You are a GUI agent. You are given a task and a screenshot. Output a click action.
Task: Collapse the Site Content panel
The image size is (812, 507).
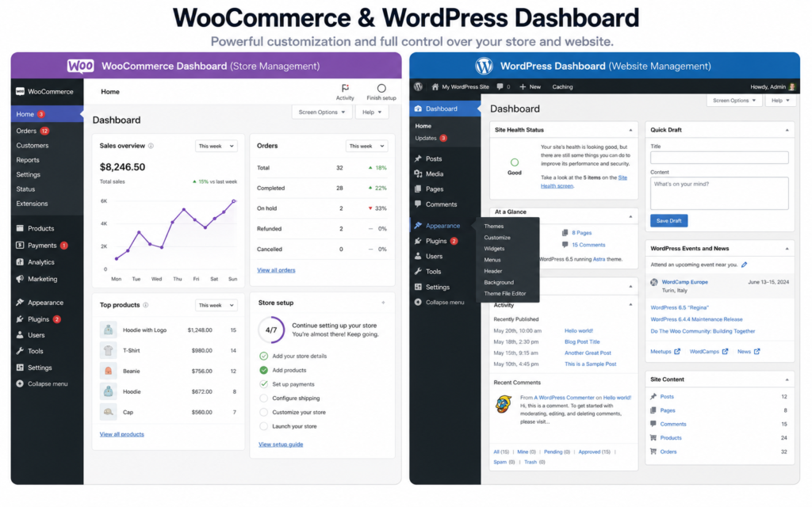coord(787,379)
